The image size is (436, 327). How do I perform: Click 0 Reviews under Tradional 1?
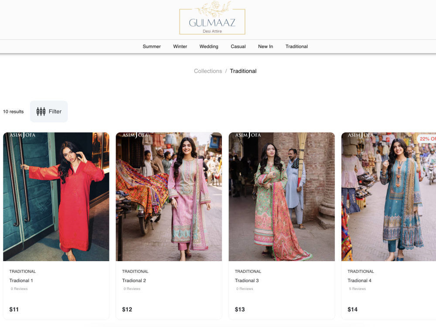19,289
